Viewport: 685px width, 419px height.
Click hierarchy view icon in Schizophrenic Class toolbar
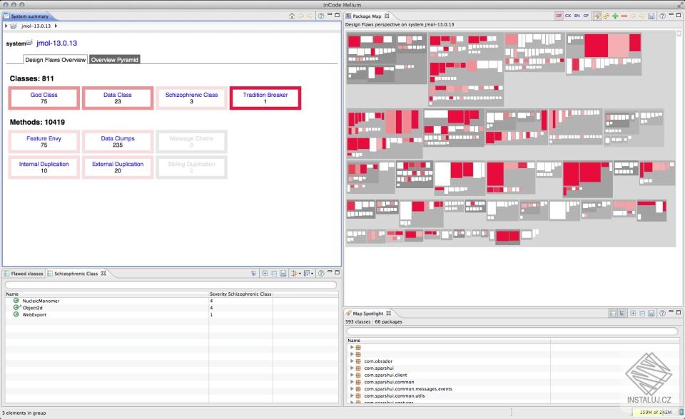point(254,273)
